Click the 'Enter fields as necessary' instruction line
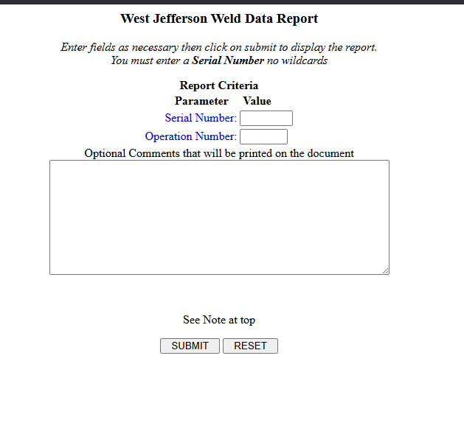This screenshot has height=434, width=464. coord(219,47)
